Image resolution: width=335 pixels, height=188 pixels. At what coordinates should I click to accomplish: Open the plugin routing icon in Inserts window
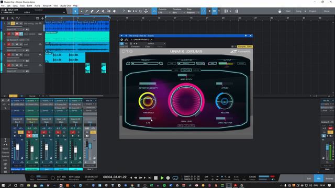(126, 40)
